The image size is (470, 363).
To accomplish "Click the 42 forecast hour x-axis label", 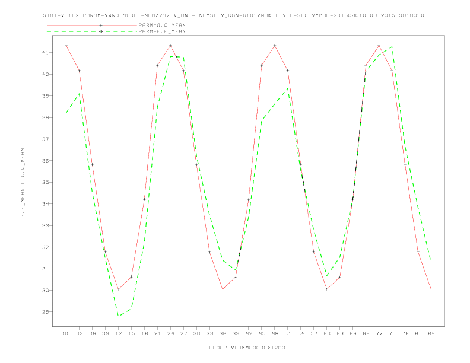I will [x=249, y=333].
